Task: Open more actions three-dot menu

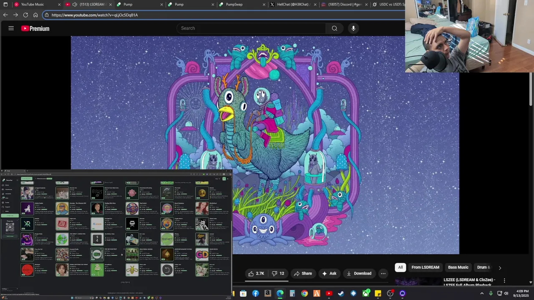Action: click(383, 273)
